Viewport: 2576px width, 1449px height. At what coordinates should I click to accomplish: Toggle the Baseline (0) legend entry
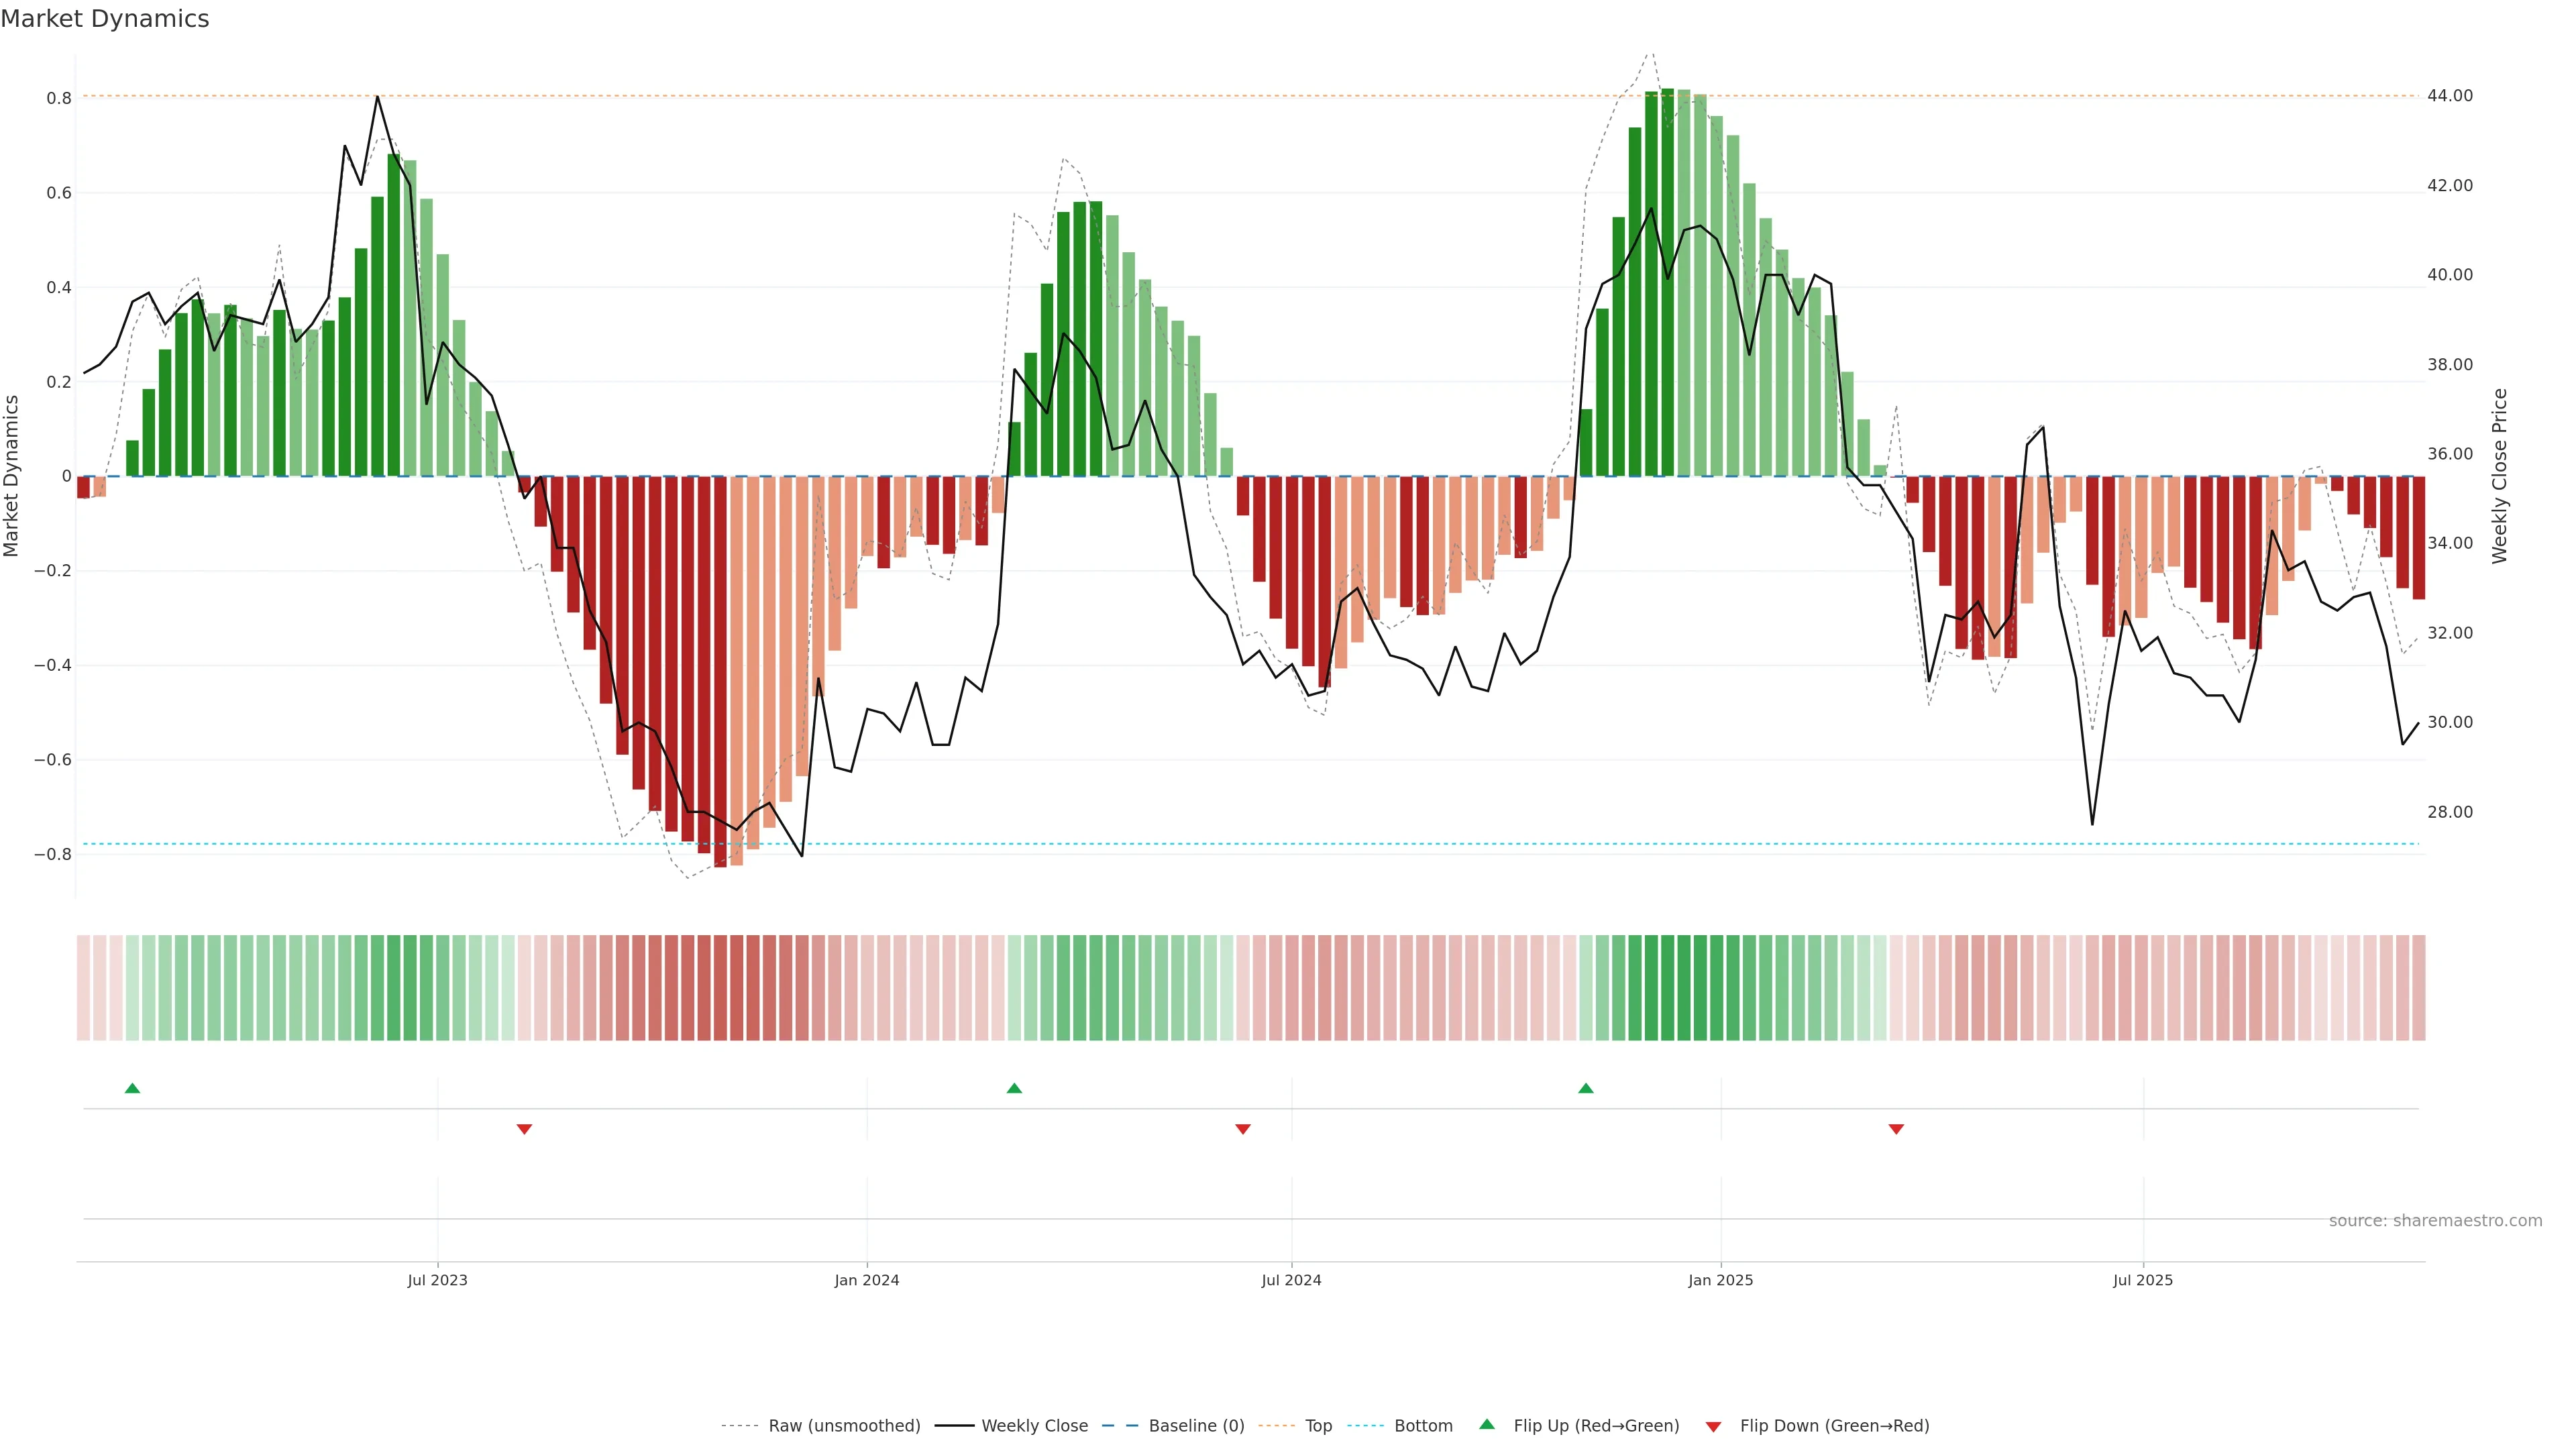click(1196, 1426)
